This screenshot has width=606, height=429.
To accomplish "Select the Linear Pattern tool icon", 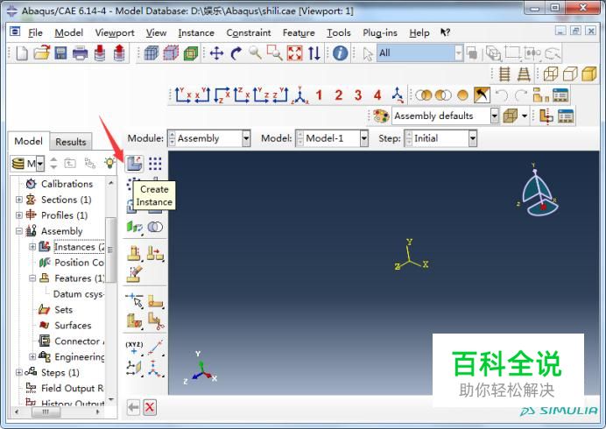I will (155, 164).
